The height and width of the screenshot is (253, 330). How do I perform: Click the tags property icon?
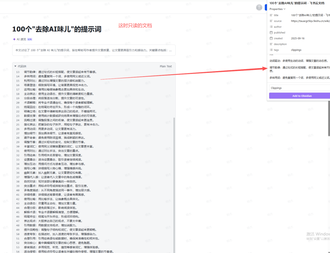271,50
